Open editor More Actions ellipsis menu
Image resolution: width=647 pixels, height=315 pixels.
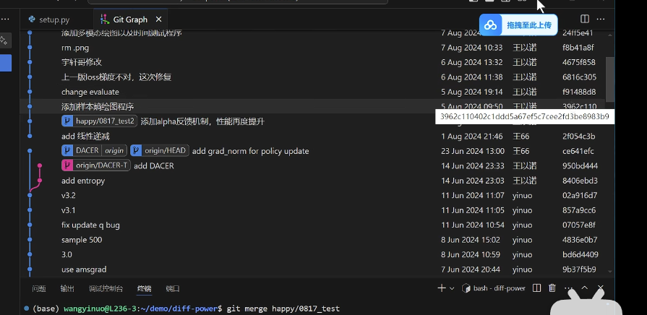tap(601, 19)
